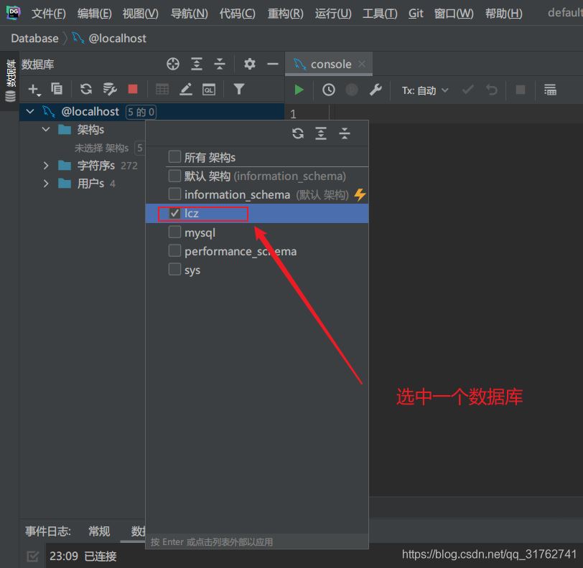Expand the 用户s tree node
This screenshot has width=583, height=568.
point(46,184)
